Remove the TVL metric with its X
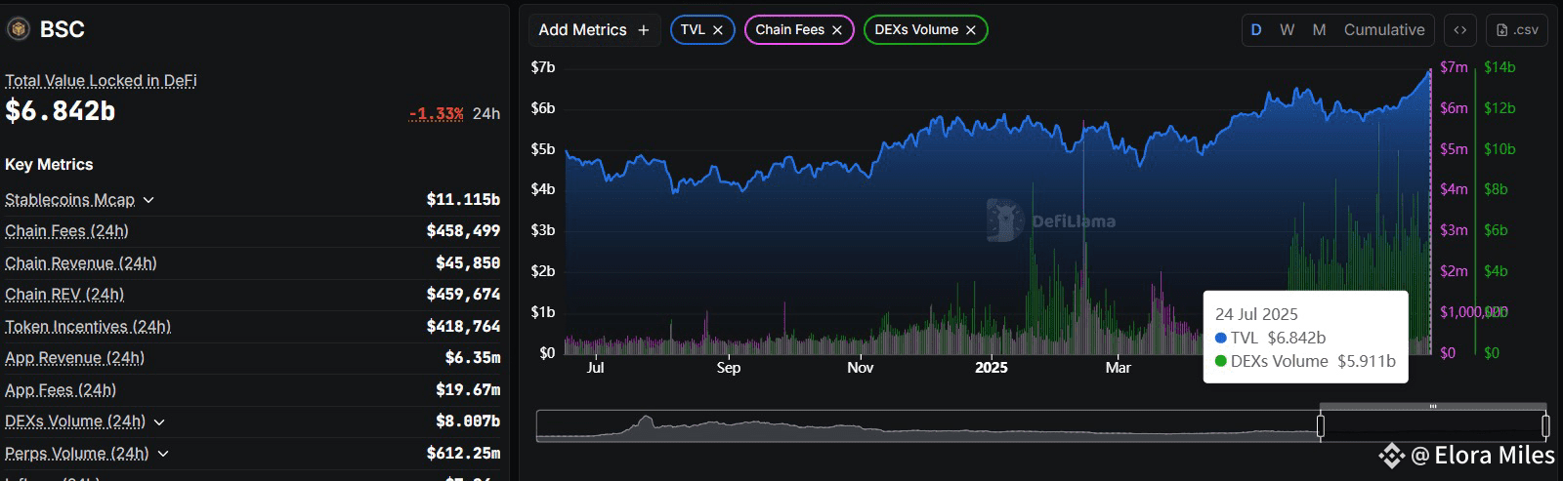 pyautogui.click(x=718, y=30)
